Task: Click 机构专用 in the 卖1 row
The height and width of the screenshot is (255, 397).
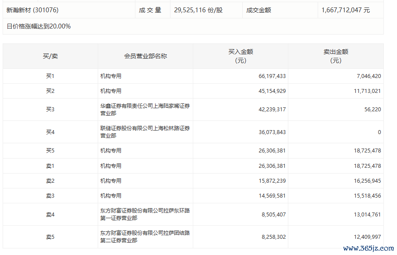Action: (x=111, y=166)
